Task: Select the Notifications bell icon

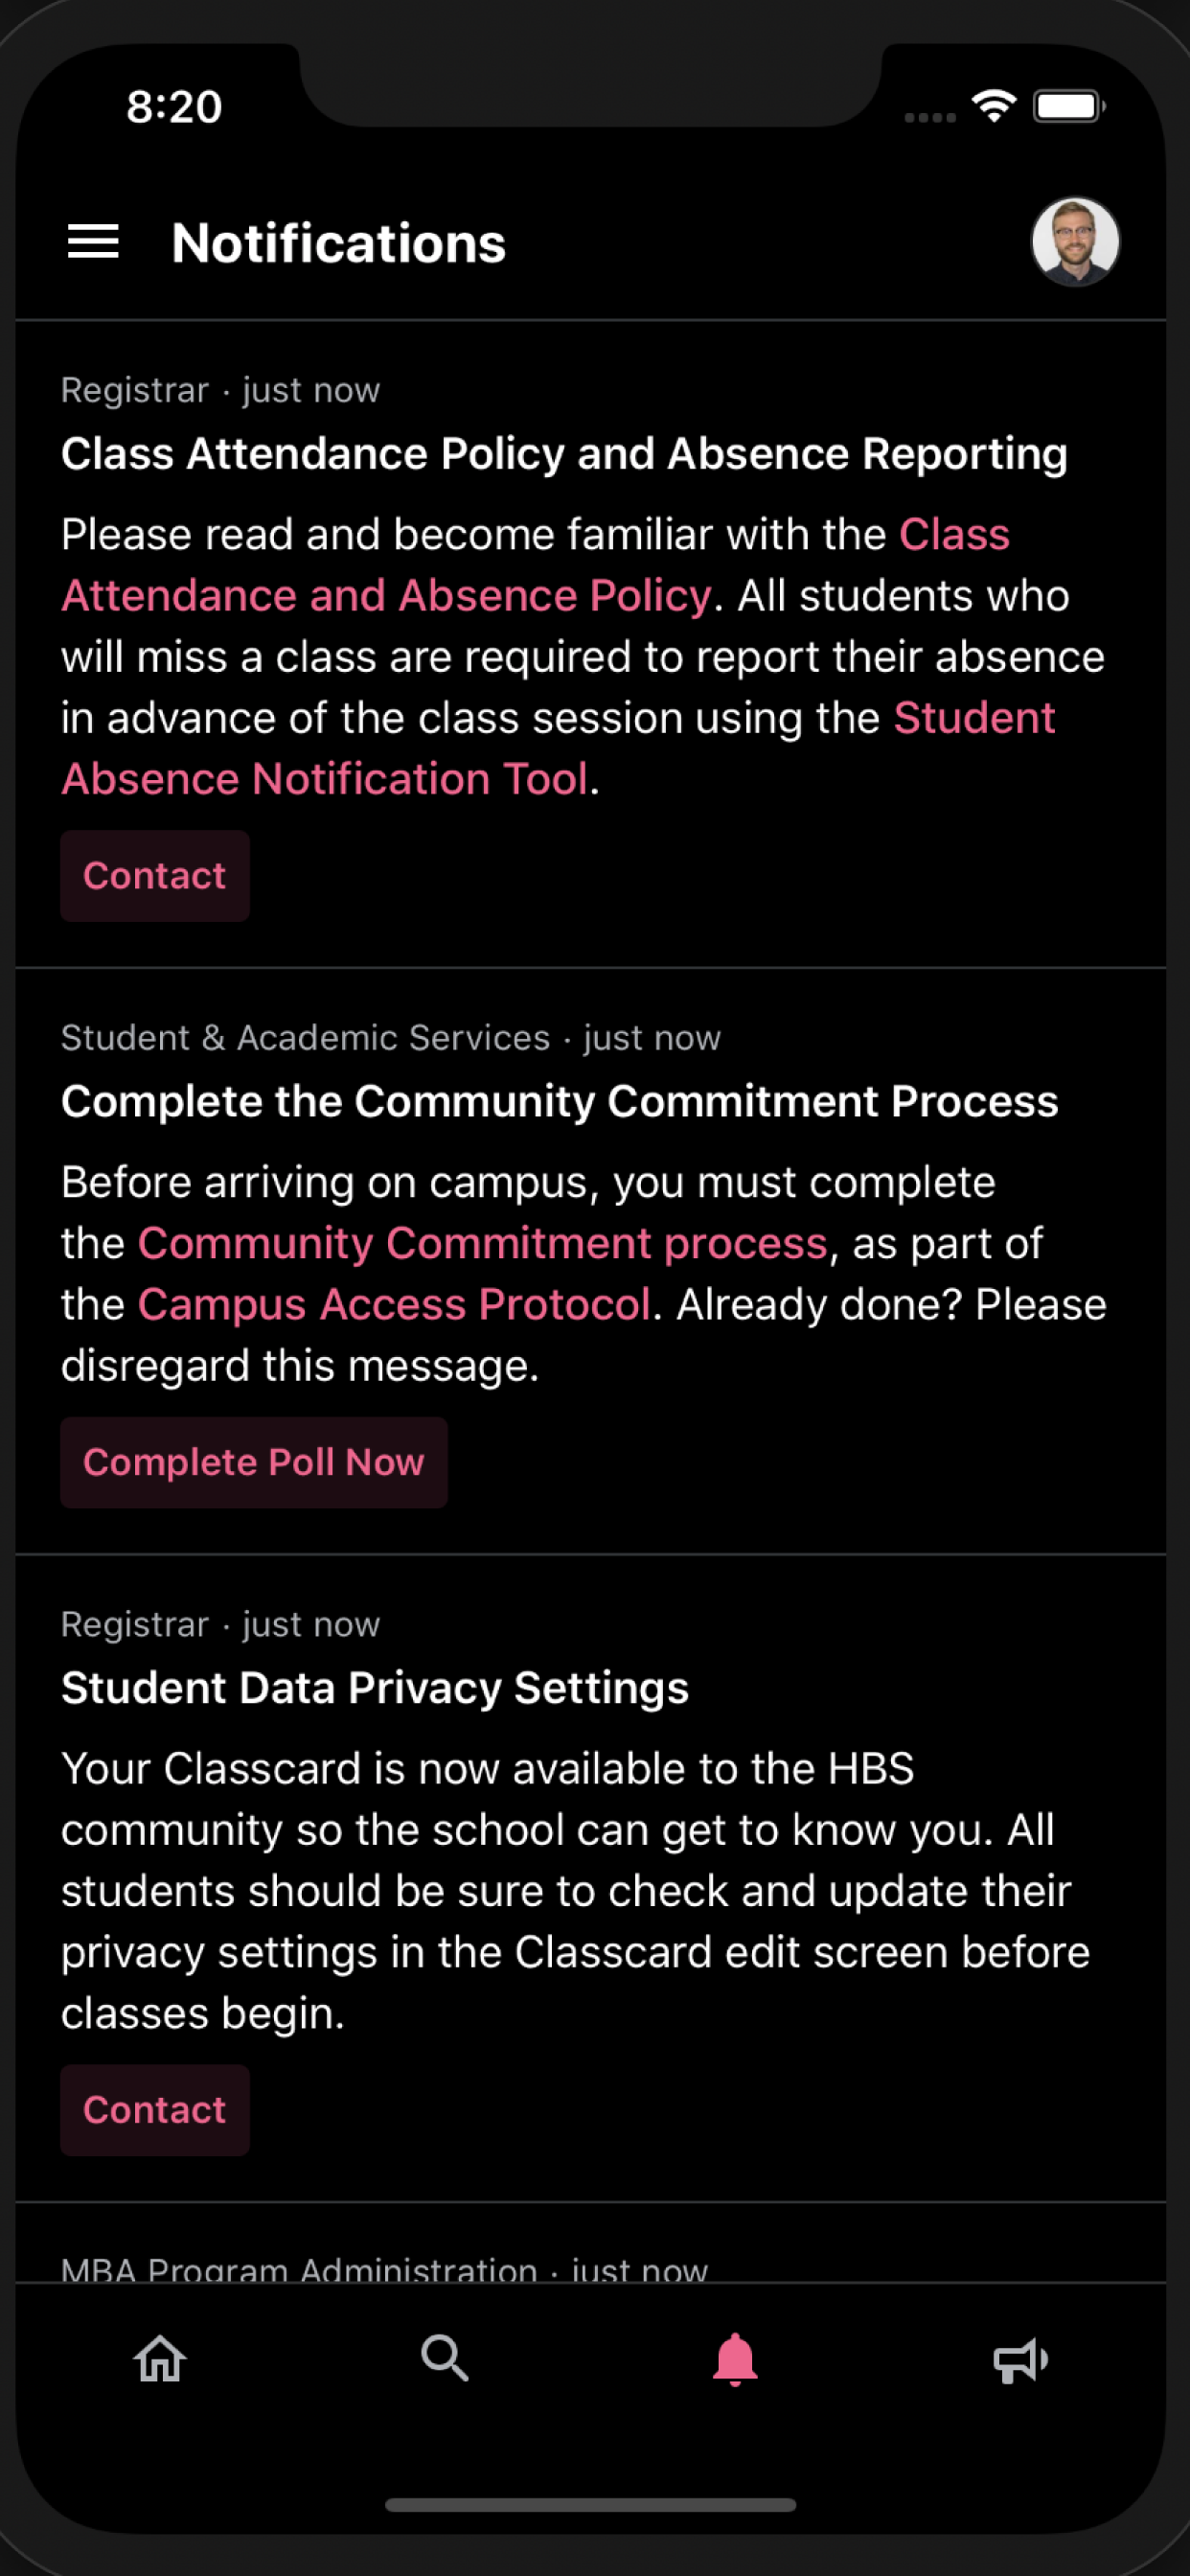Action: coord(735,2360)
